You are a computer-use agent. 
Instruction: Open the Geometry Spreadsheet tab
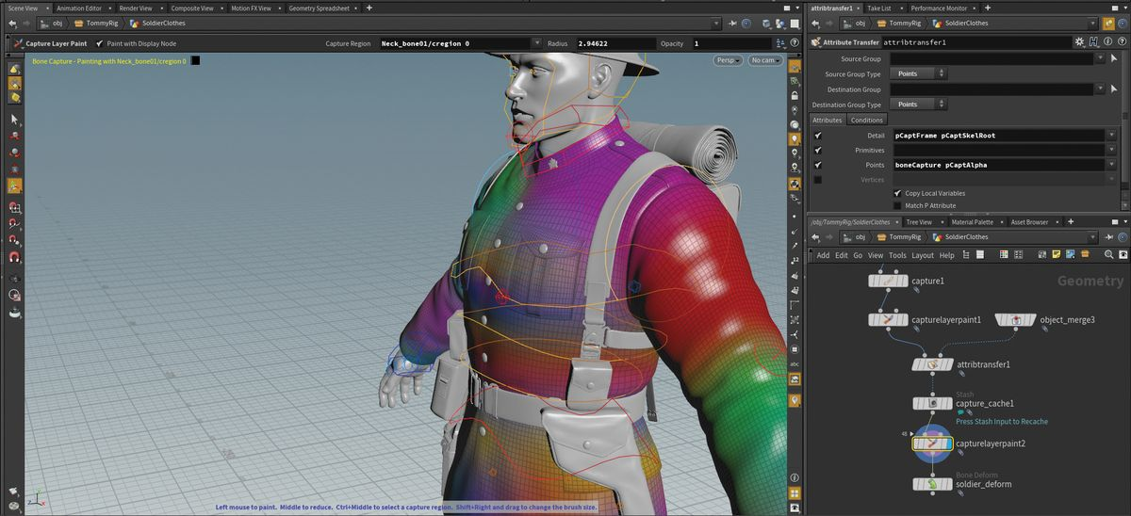(320, 8)
